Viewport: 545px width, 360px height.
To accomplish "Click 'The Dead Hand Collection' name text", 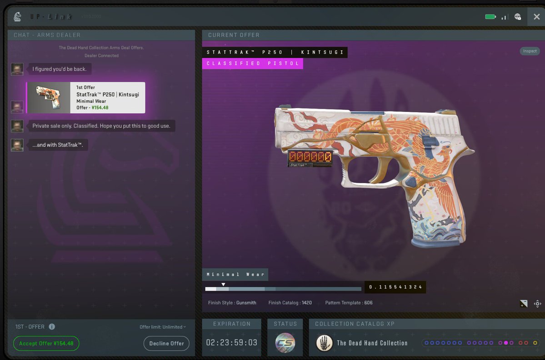I will [372, 343].
